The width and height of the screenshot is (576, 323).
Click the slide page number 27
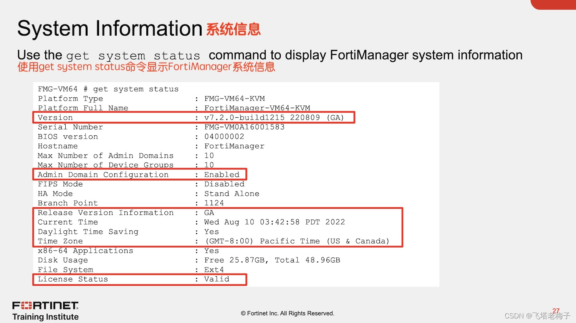point(556,311)
